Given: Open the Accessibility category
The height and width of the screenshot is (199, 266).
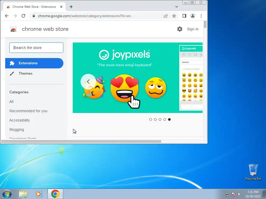Looking at the screenshot, I should pos(19,120).
